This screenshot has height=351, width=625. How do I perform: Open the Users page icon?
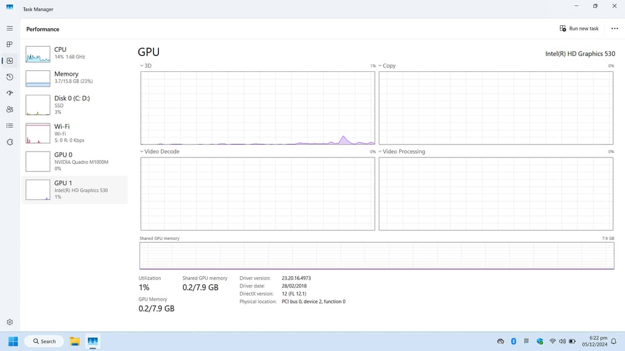click(9, 109)
